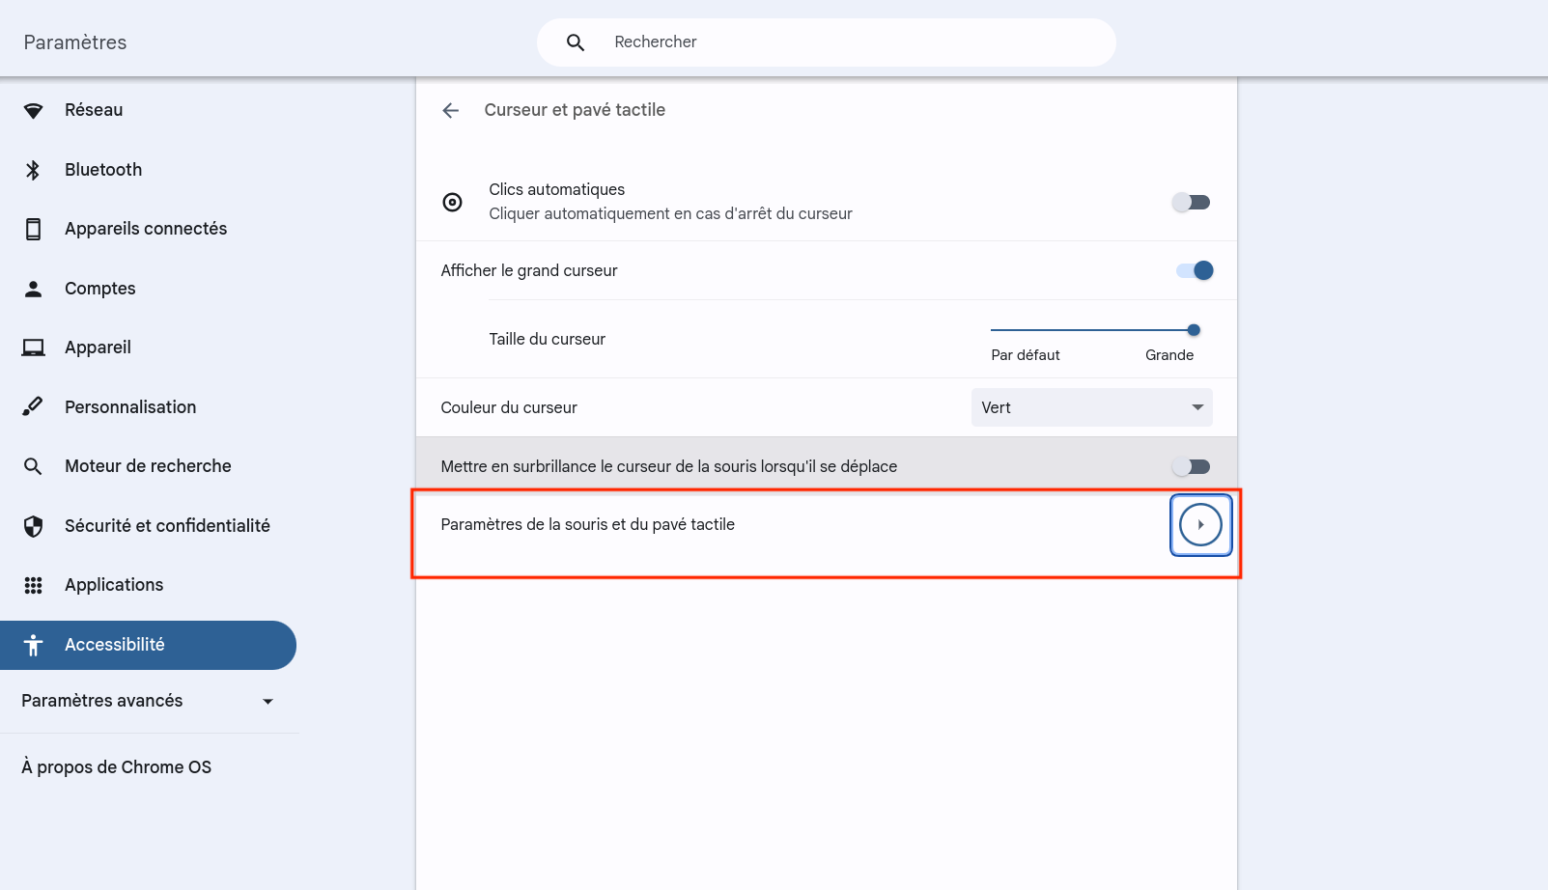Click the Réseau wifi icon
Screen dimensions: 1548x890
33,111
